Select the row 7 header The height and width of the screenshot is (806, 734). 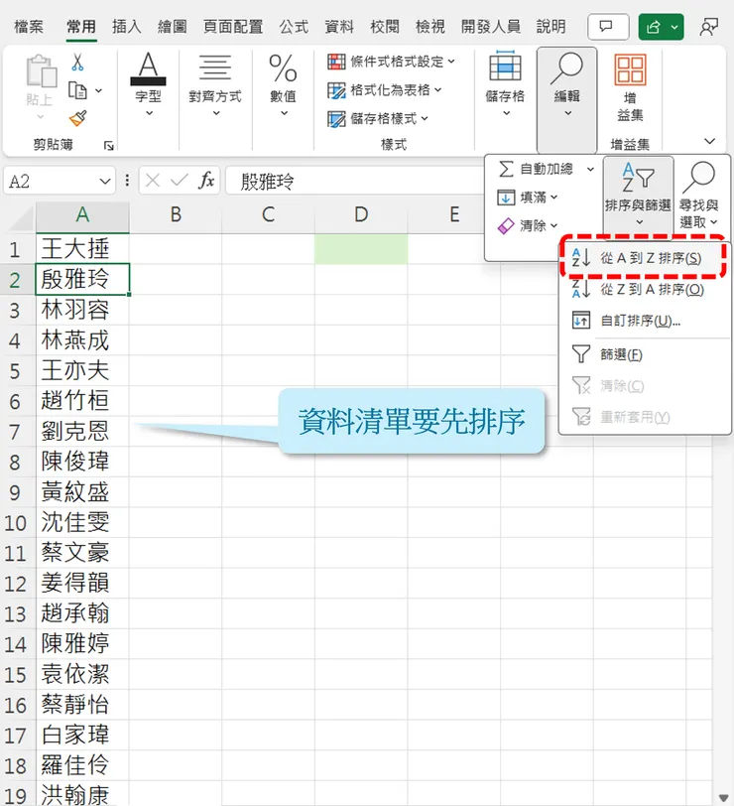pyautogui.click(x=16, y=431)
